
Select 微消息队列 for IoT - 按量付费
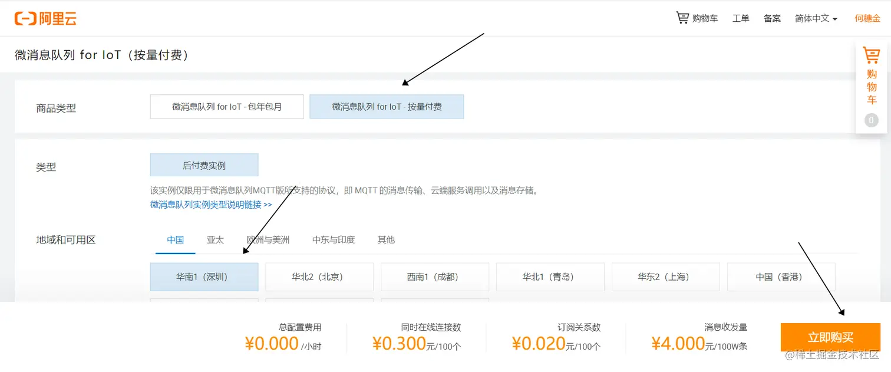[387, 107]
